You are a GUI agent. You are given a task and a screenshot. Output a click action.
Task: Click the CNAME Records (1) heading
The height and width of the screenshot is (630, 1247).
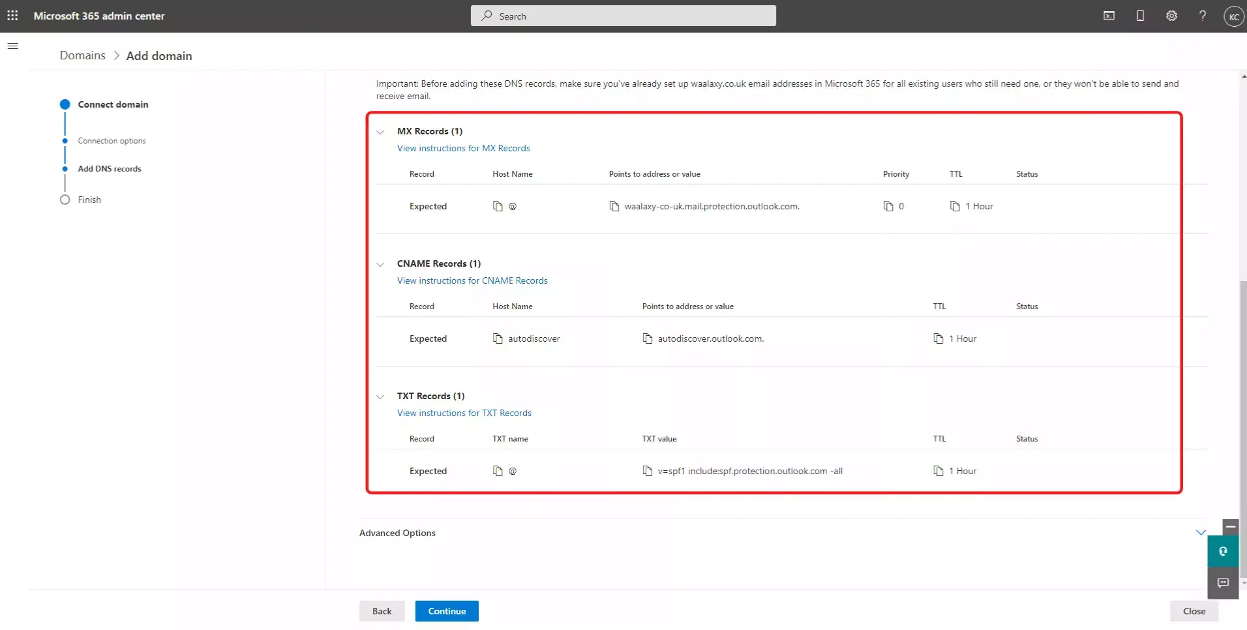tap(439, 263)
